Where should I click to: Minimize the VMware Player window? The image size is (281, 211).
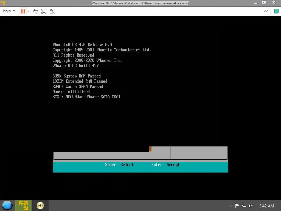click(256, 3)
